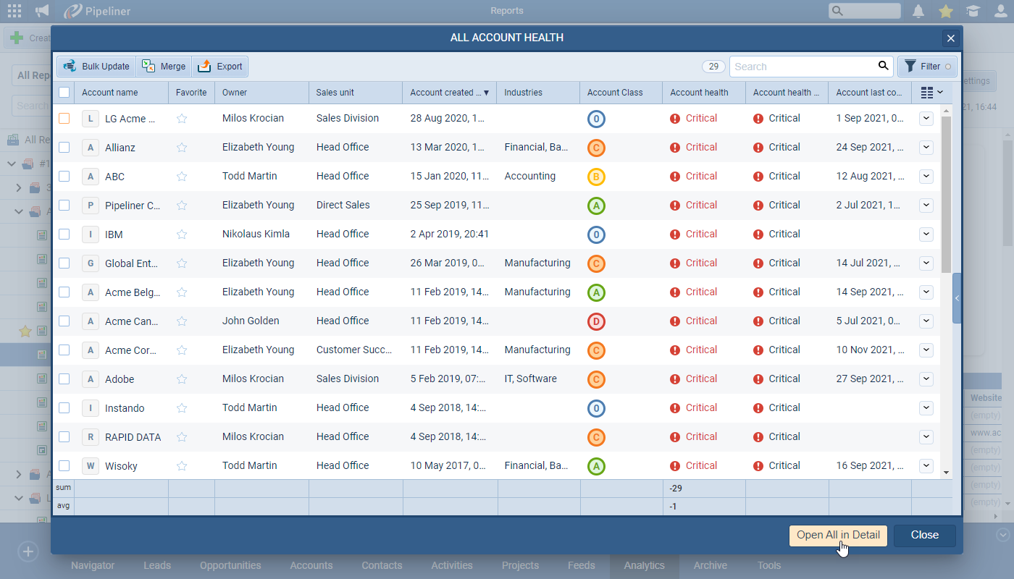Open the column layout chooser dropdown
This screenshot has height=579, width=1014.
(931, 93)
